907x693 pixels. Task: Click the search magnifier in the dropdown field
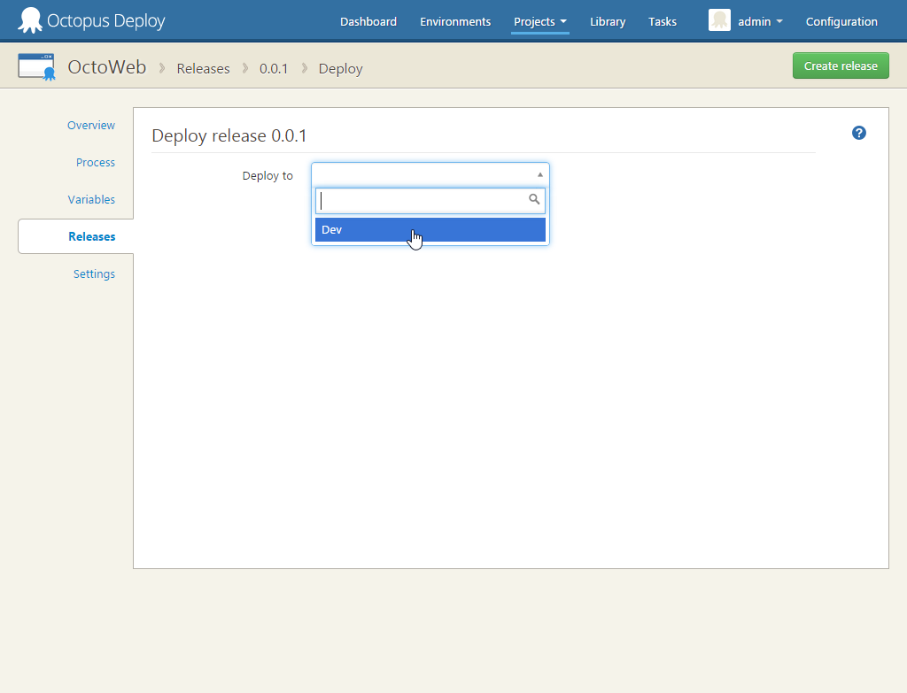click(x=533, y=199)
